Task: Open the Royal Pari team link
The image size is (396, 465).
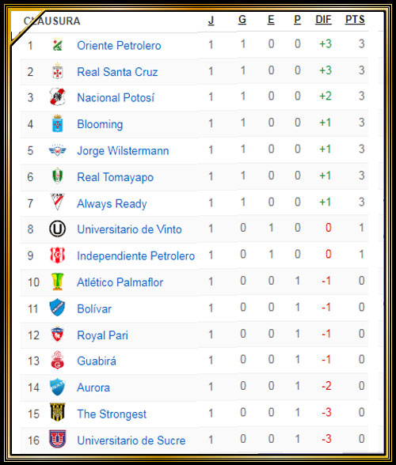Action: 102,335
